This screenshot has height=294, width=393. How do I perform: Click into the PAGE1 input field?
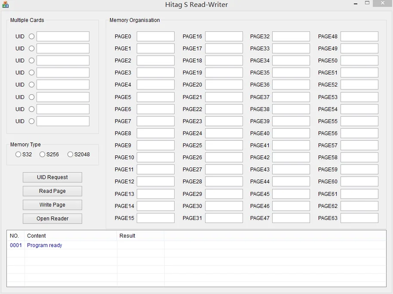pos(156,48)
